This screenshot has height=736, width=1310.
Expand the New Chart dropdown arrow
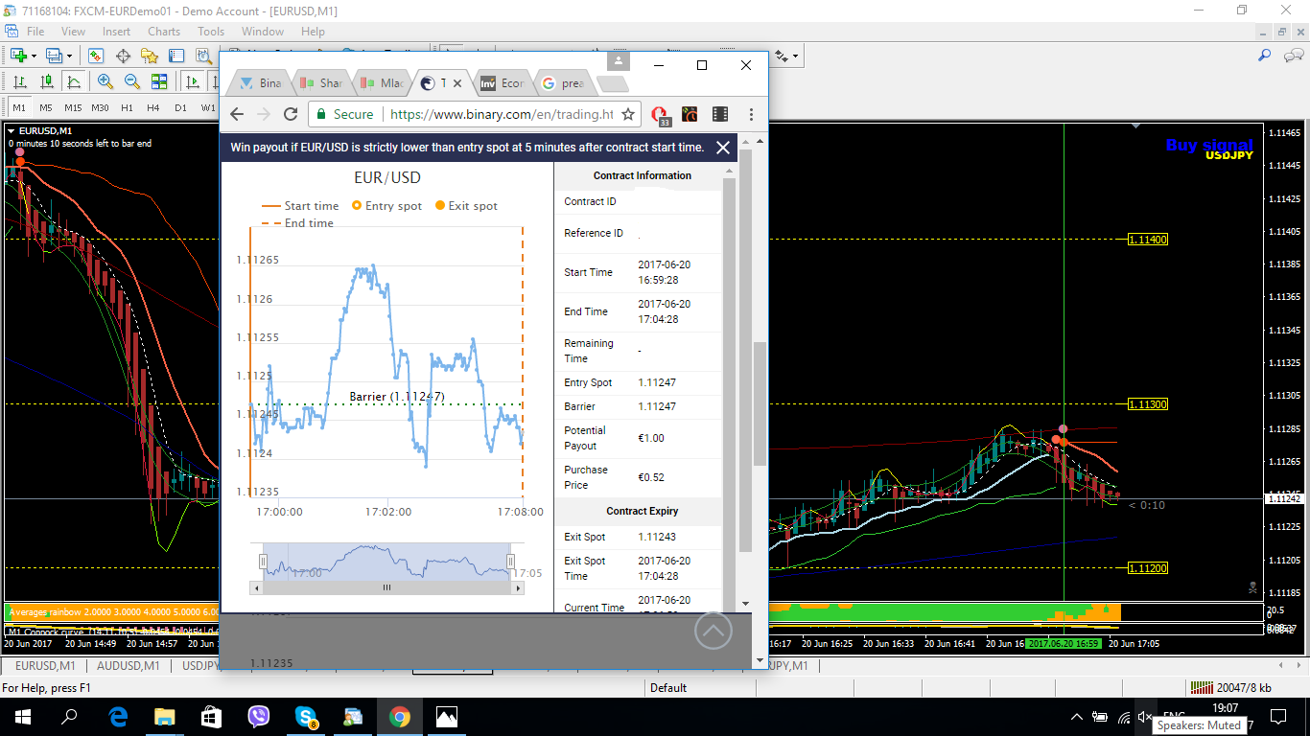[x=34, y=57]
